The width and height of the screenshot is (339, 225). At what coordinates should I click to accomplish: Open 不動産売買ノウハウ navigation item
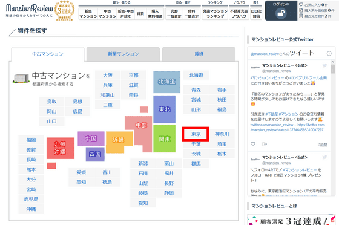(239, 13)
